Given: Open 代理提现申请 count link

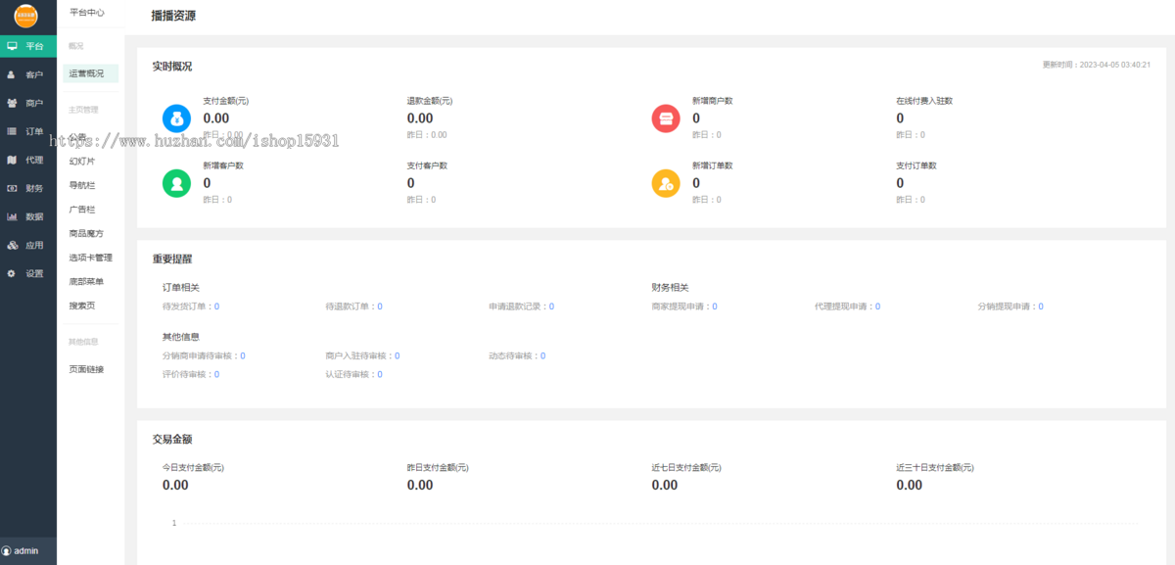Looking at the screenshot, I should tap(877, 306).
